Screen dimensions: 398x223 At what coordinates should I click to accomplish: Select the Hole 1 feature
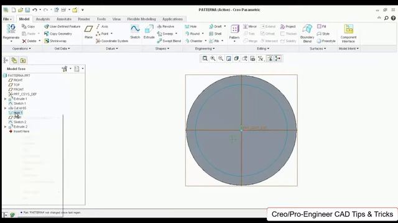click(x=16, y=113)
